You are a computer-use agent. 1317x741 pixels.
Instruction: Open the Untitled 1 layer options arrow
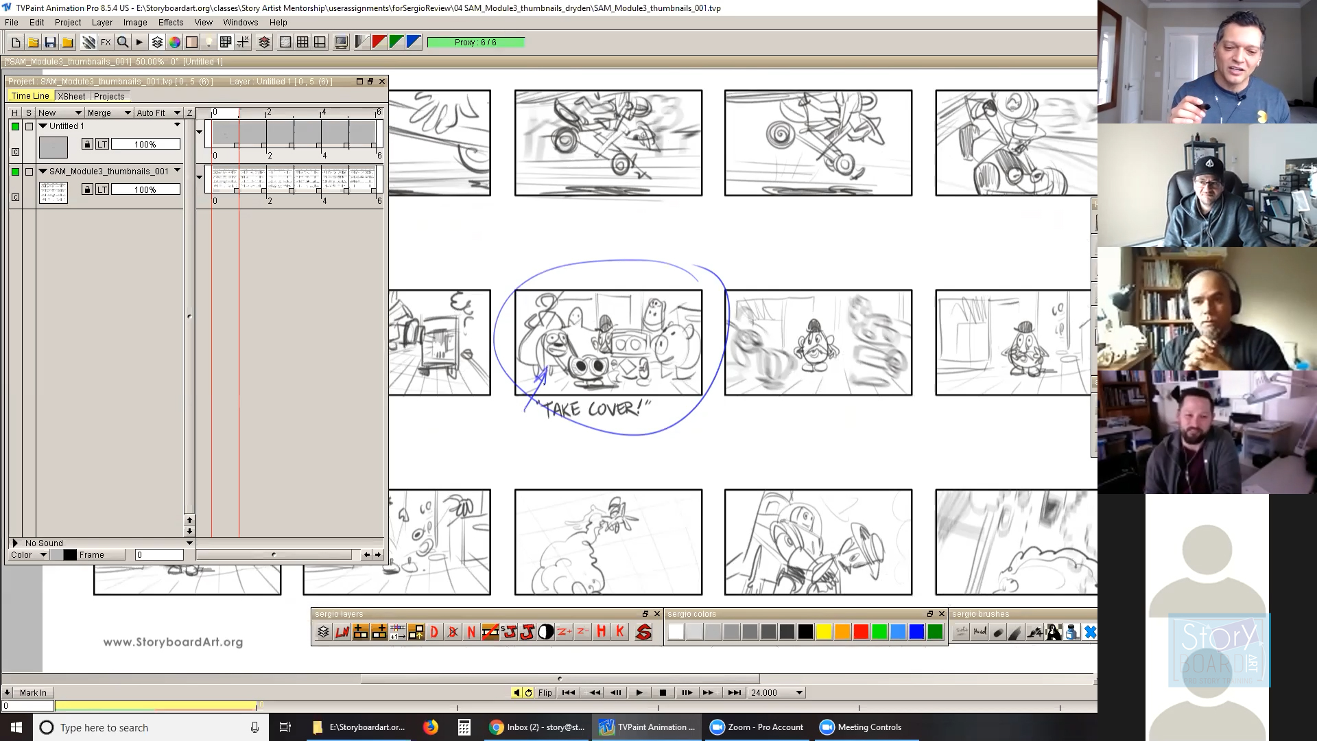point(177,125)
